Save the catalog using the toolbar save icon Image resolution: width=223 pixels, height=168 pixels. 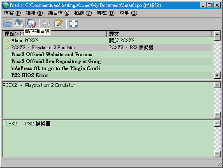[19, 23]
